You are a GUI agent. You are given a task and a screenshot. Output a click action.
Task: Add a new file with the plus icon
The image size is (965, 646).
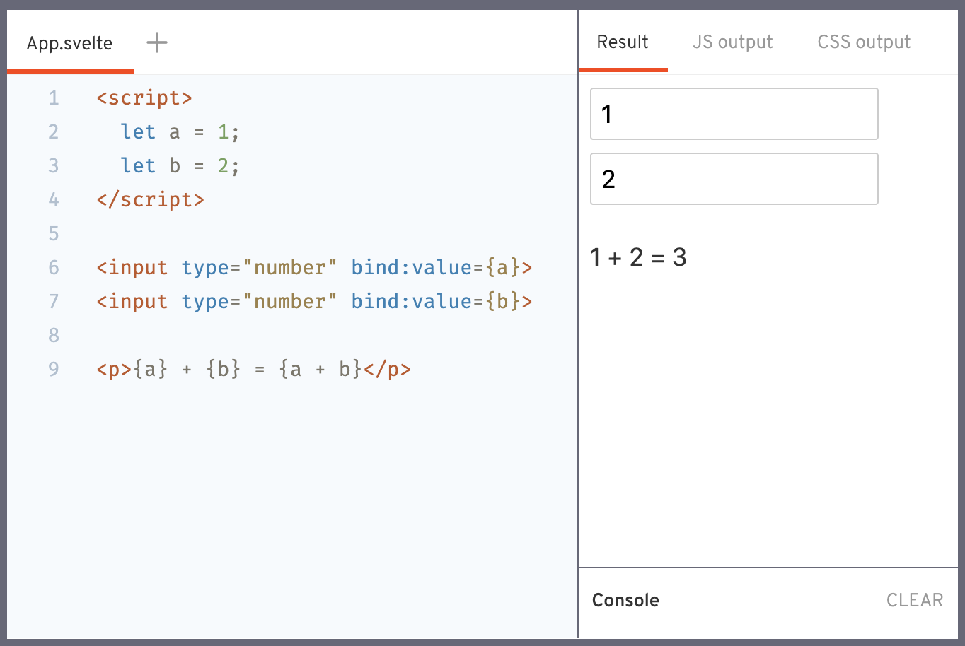click(157, 42)
